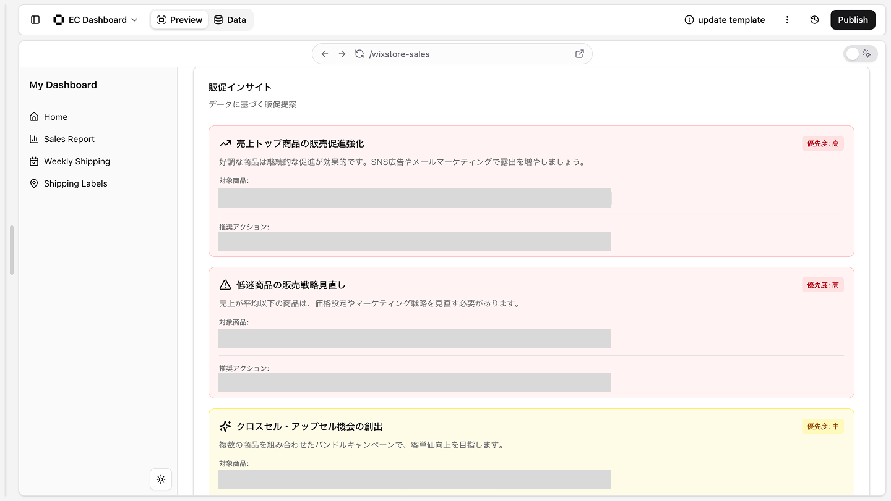Go to Shipping Labels page
The width and height of the screenshot is (891, 501).
[75, 183]
